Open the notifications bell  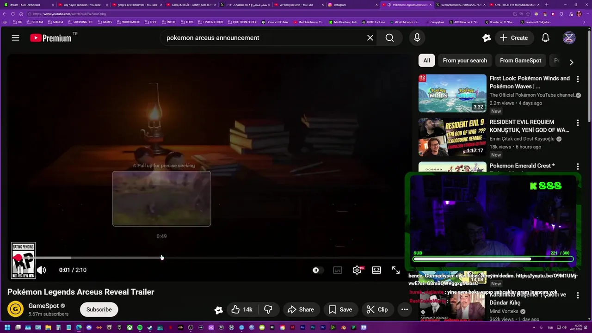click(545, 38)
